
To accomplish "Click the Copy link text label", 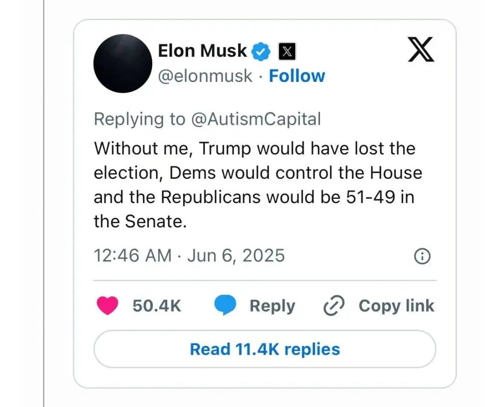I will click(396, 305).
